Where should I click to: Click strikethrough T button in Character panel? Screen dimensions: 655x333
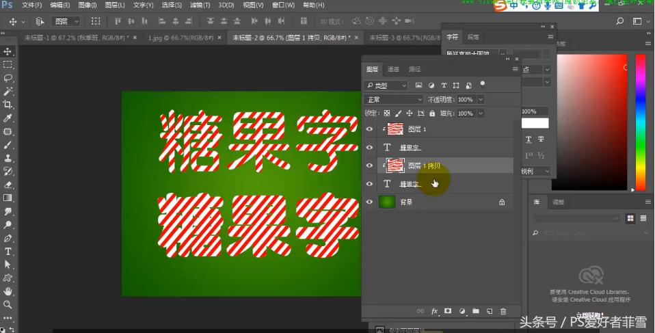click(x=541, y=139)
